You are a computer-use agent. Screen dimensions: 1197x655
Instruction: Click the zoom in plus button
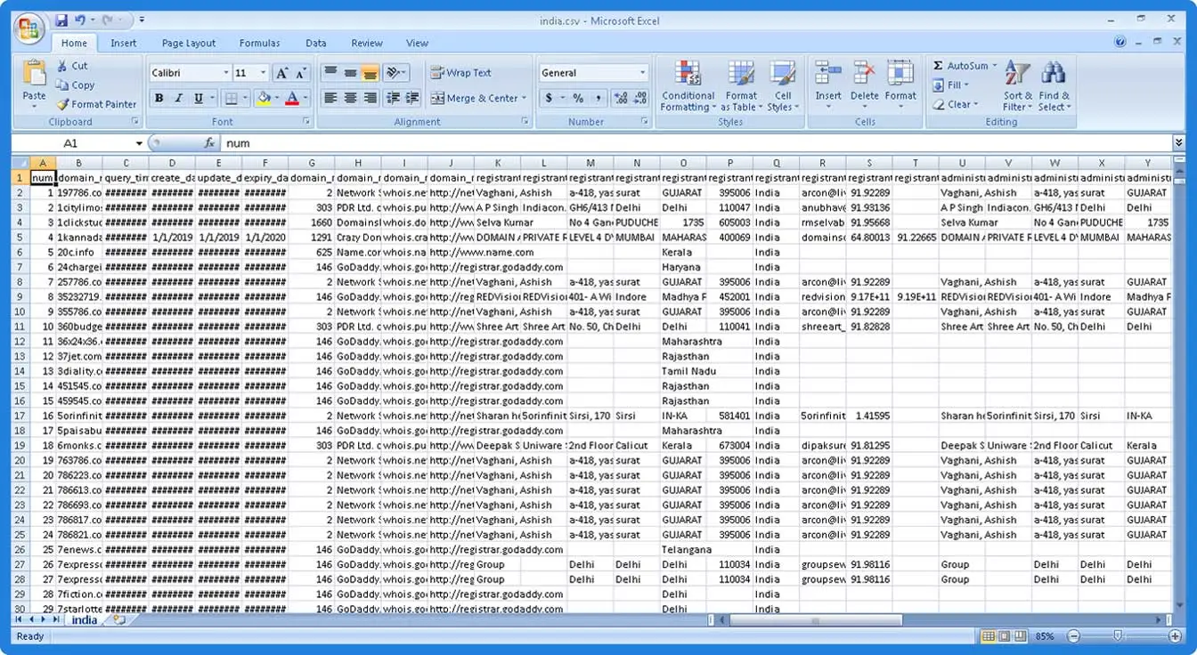tap(1175, 636)
